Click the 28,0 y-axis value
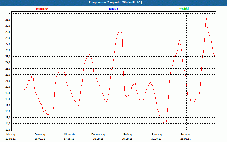Image resolution: width=227 pixels, height=142 pixels. 8,38
